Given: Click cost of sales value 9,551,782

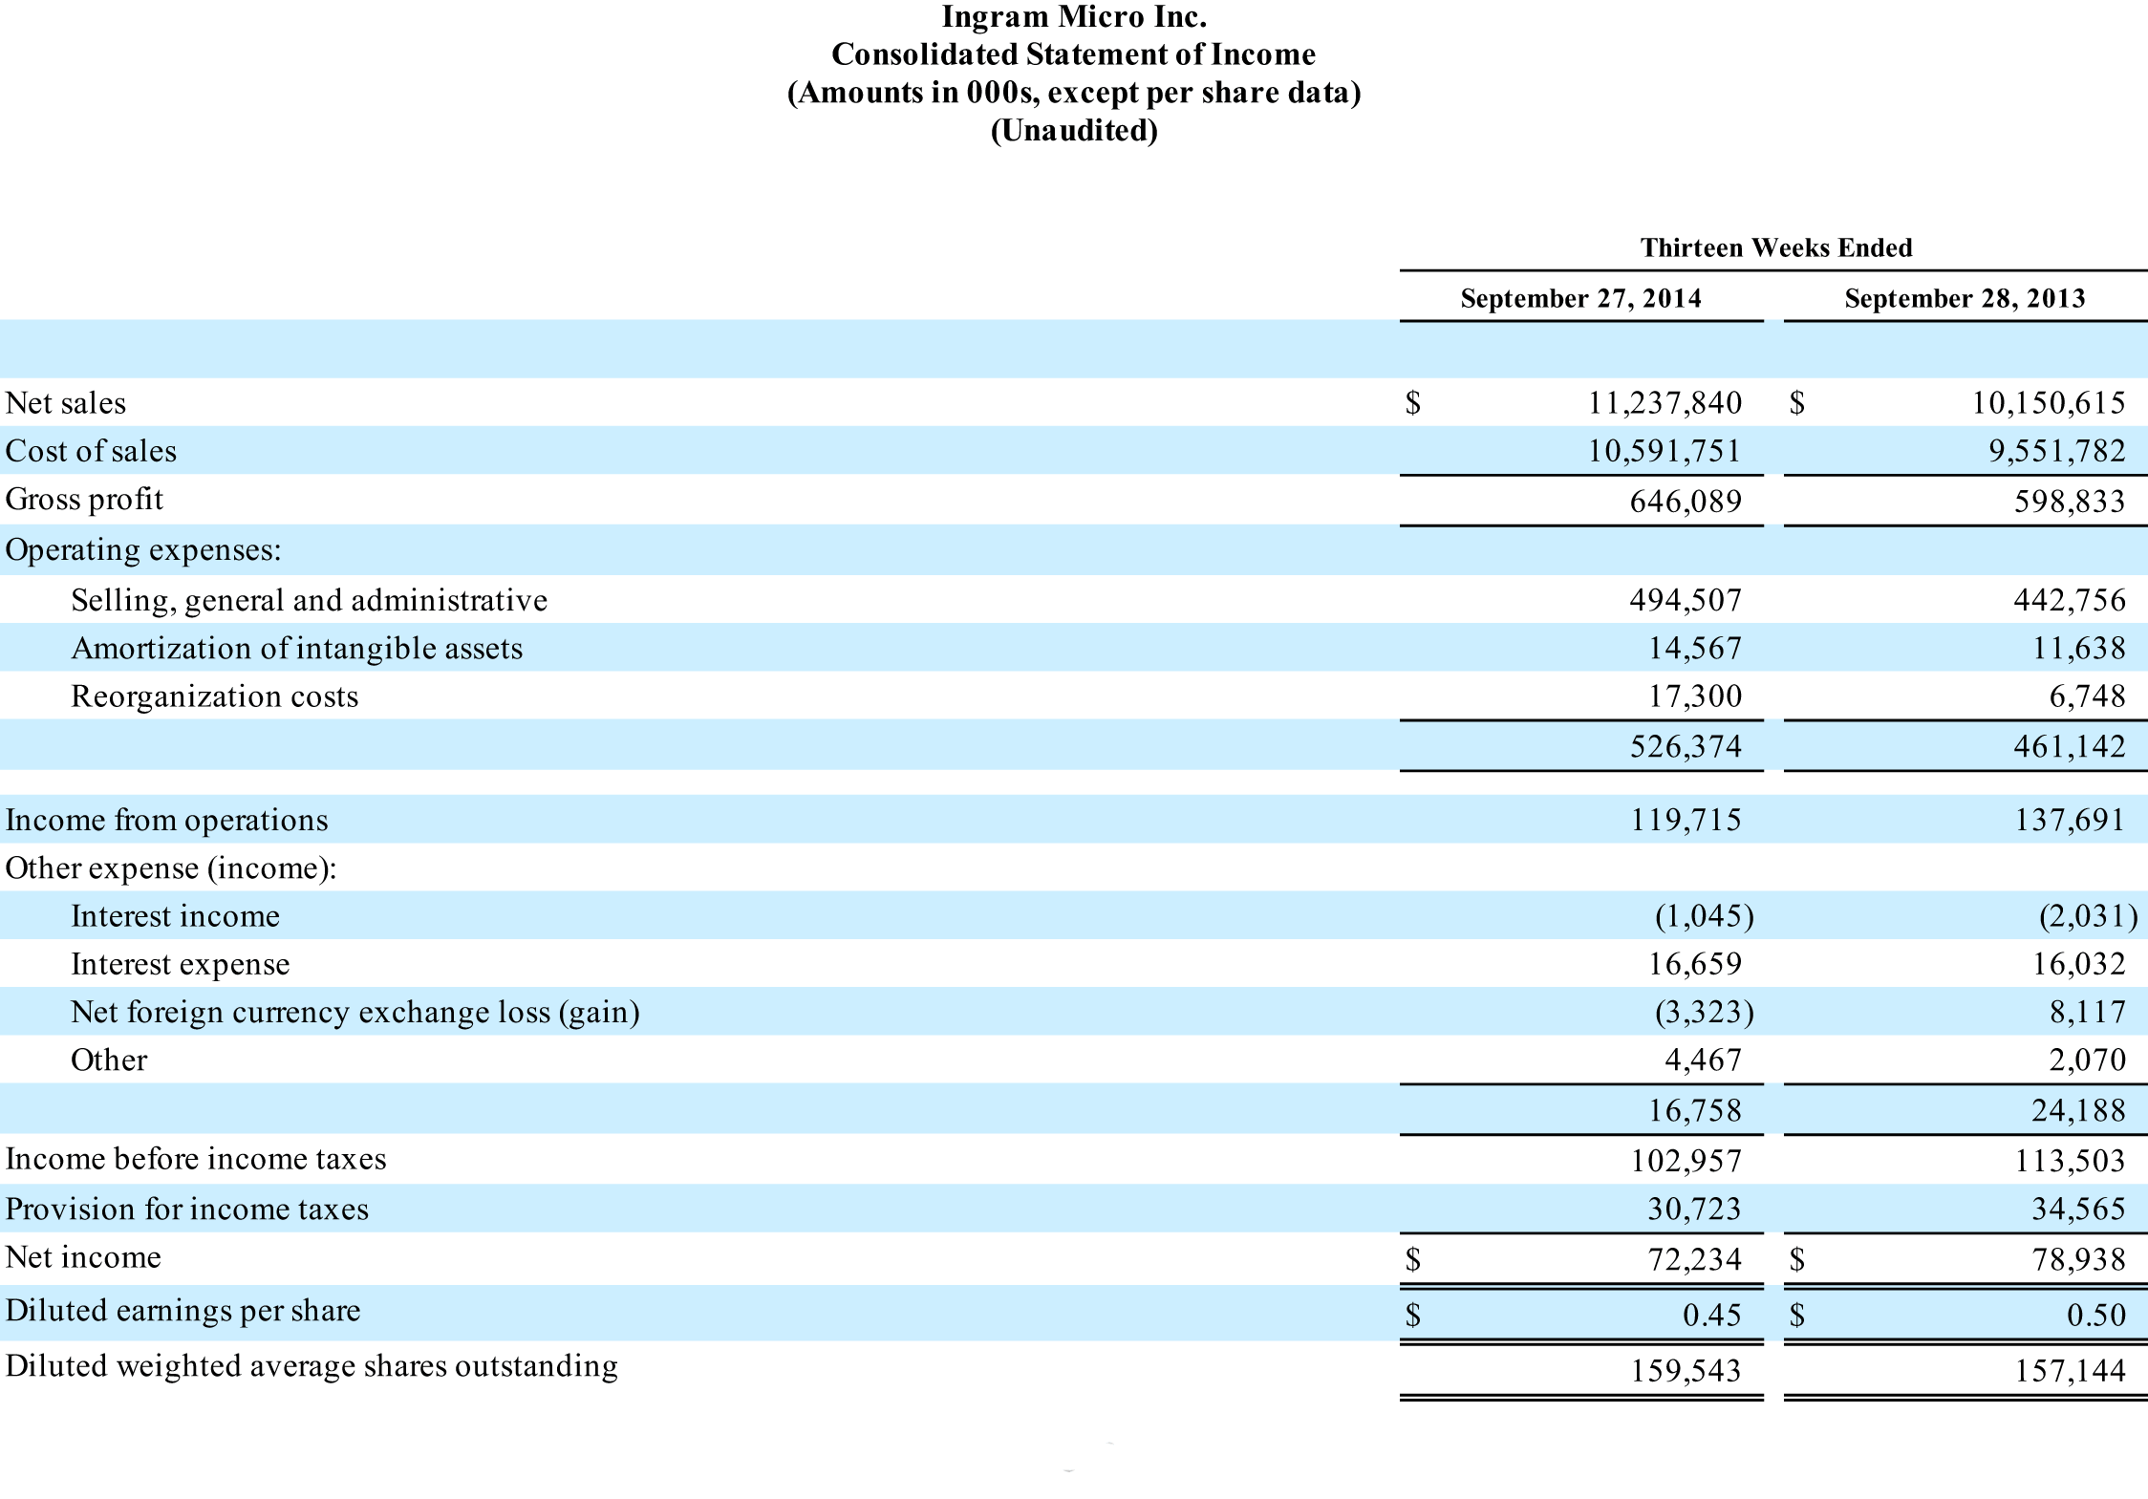Looking at the screenshot, I should click(2058, 450).
